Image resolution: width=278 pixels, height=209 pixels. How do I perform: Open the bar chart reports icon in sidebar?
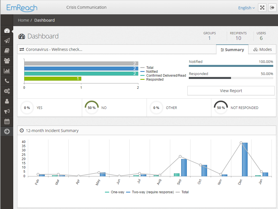point(7,71)
